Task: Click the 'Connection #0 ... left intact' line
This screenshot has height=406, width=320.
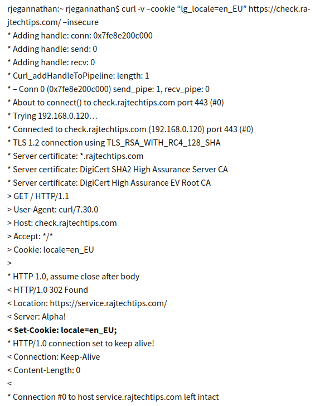Action: 113,397
